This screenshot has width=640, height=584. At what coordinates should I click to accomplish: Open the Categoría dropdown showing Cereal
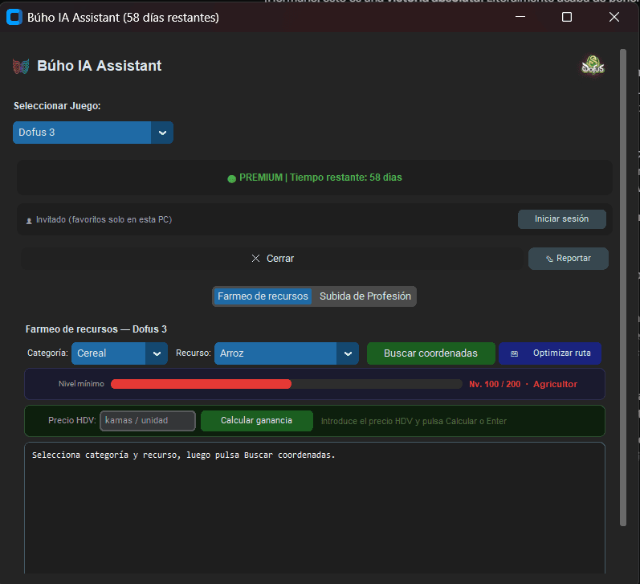click(120, 353)
